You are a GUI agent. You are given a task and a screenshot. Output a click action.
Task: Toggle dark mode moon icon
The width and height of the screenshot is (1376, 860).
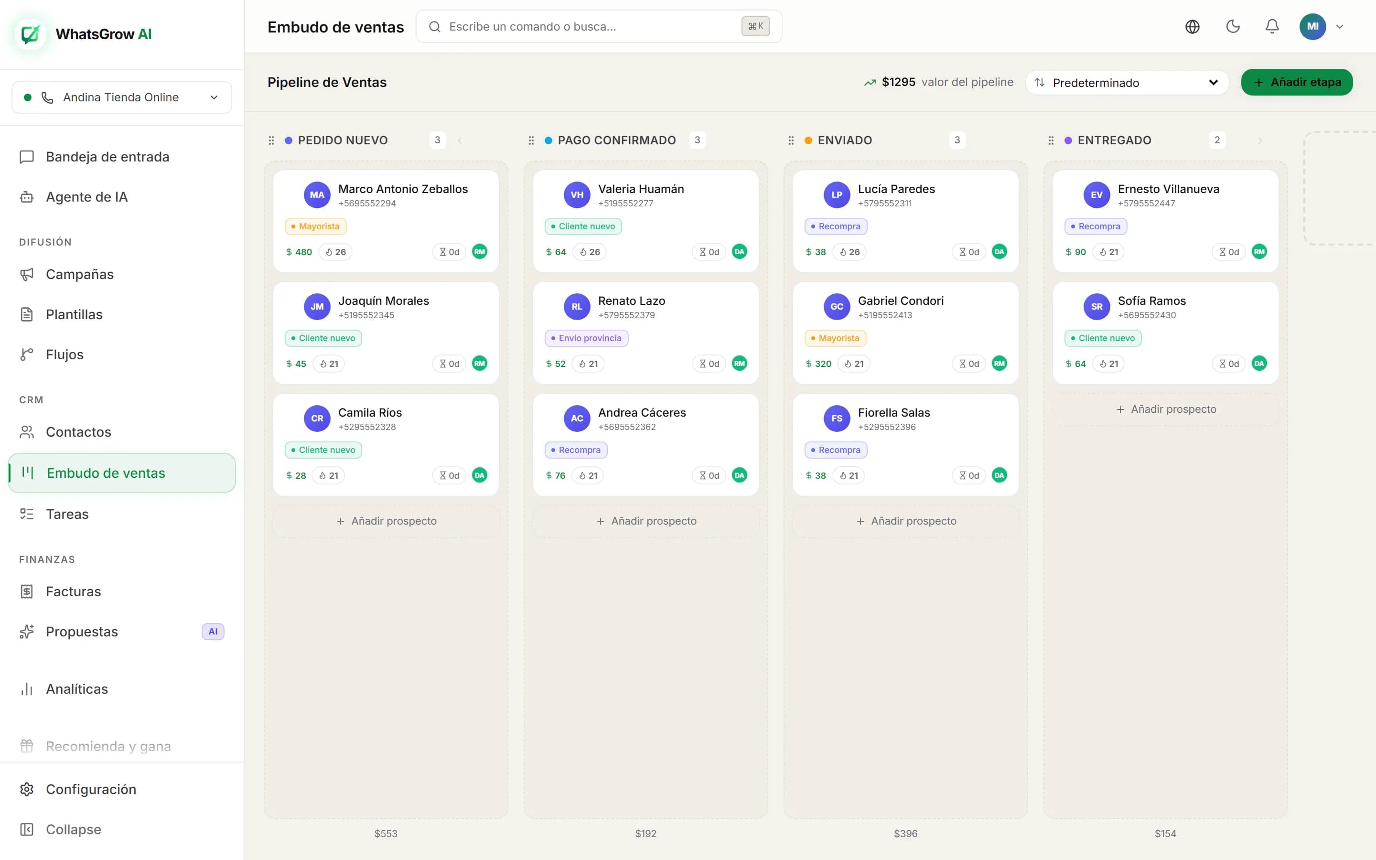tap(1233, 27)
